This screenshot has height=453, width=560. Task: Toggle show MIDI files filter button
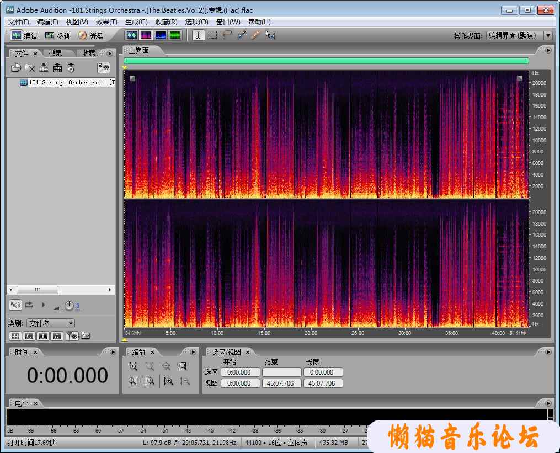point(57,336)
